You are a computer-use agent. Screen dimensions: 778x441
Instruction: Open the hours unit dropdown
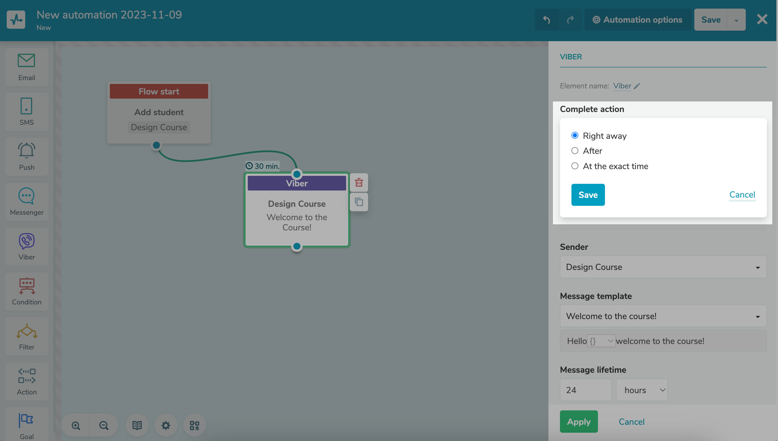click(642, 390)
